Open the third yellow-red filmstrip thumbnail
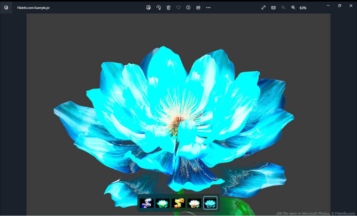Viewport: 357px width, 216px height. (178, 203)
